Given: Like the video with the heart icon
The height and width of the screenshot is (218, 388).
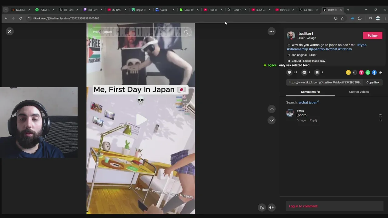Looking at the screenshot, I should pyautogui.click(x=289, y=72).
